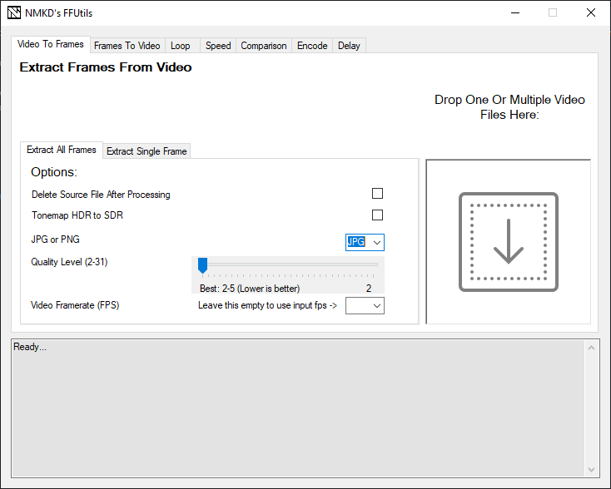Viewport: 611px width, 489px height.
Task: Toggle the Tonemap HDR to SDR checkbox
Action: tap(377, 215)
